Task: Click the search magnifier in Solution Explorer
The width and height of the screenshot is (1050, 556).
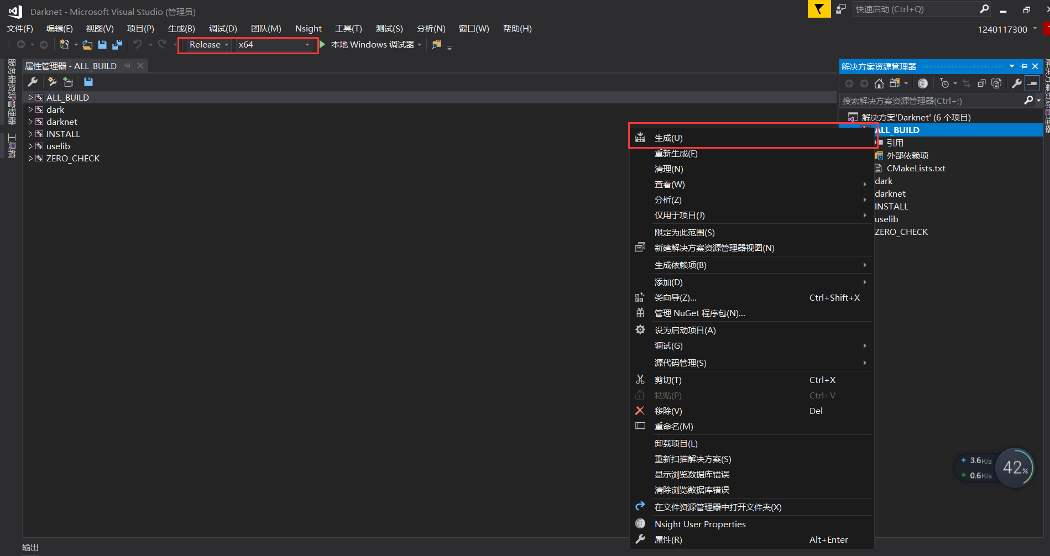Action: coord(1028,100)
